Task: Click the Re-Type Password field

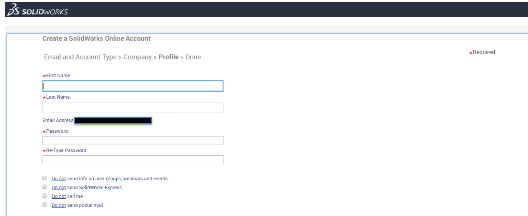Action: tap(133, 160)
